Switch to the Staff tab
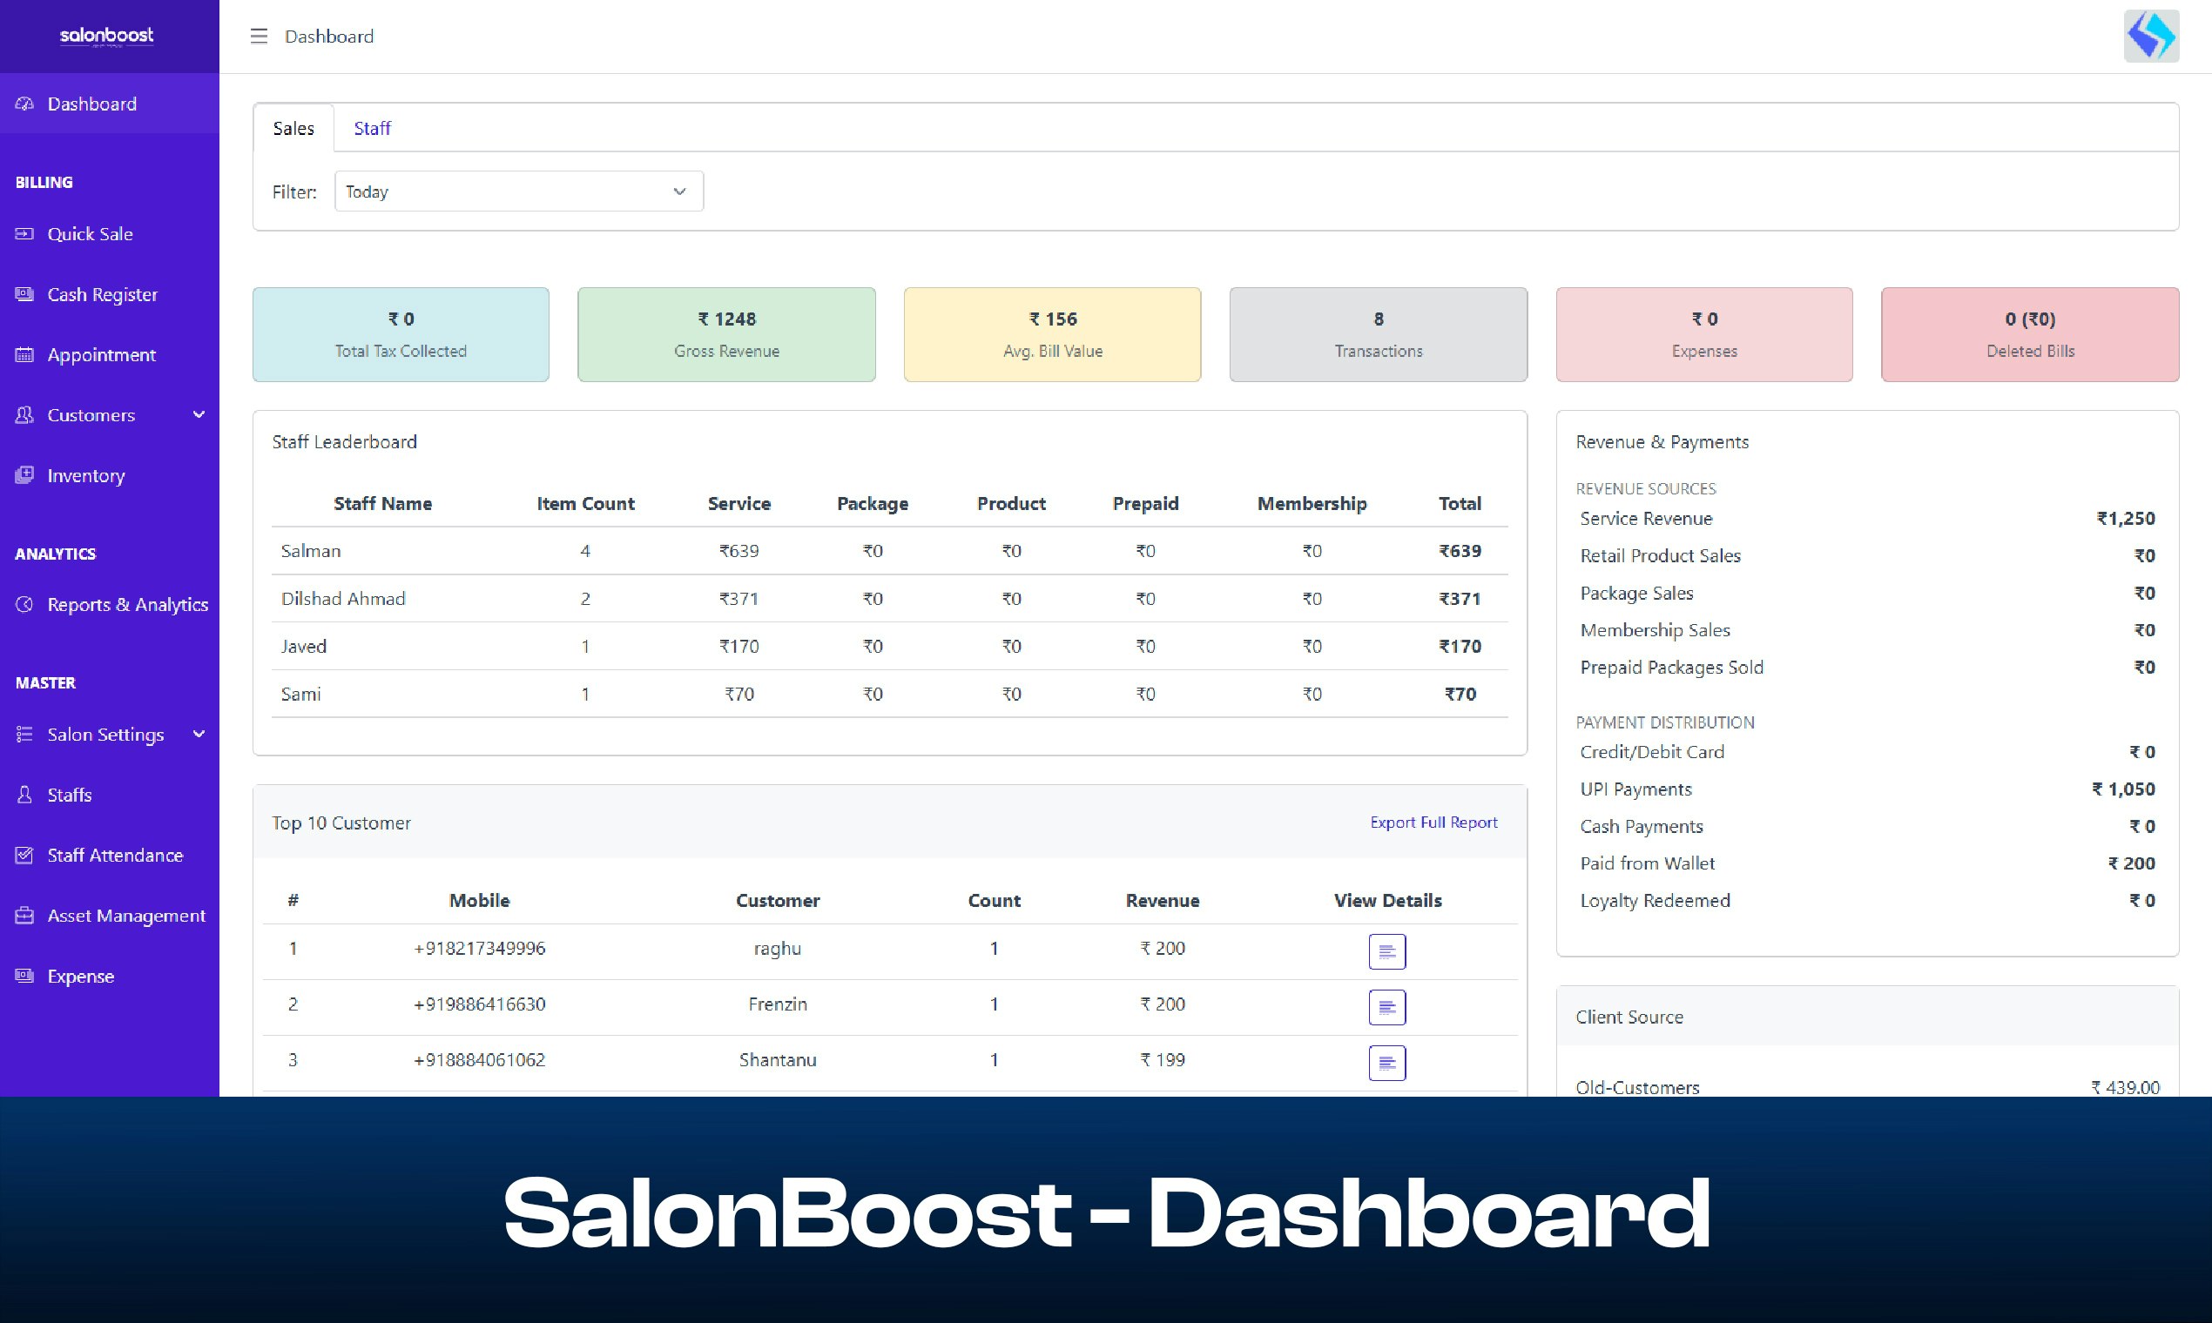2212x1323 pixels. click(371, 127)
